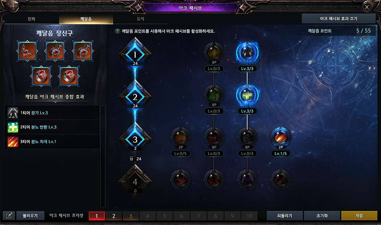
Task: Select the first ring accessory slot
Action: [x=41, y=76]
